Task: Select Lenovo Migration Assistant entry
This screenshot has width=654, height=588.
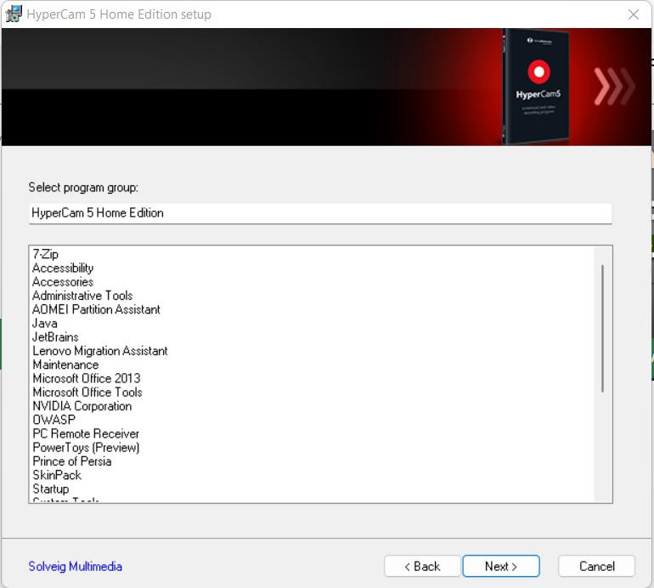Action: (99, 351)
